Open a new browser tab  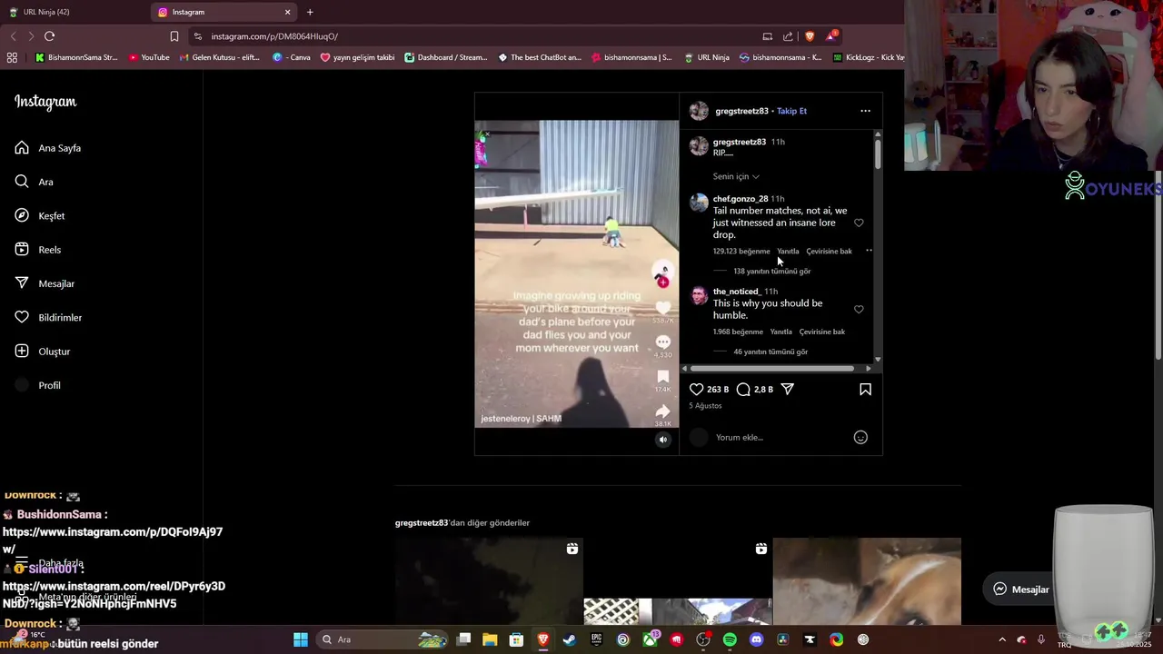[310, 12]
